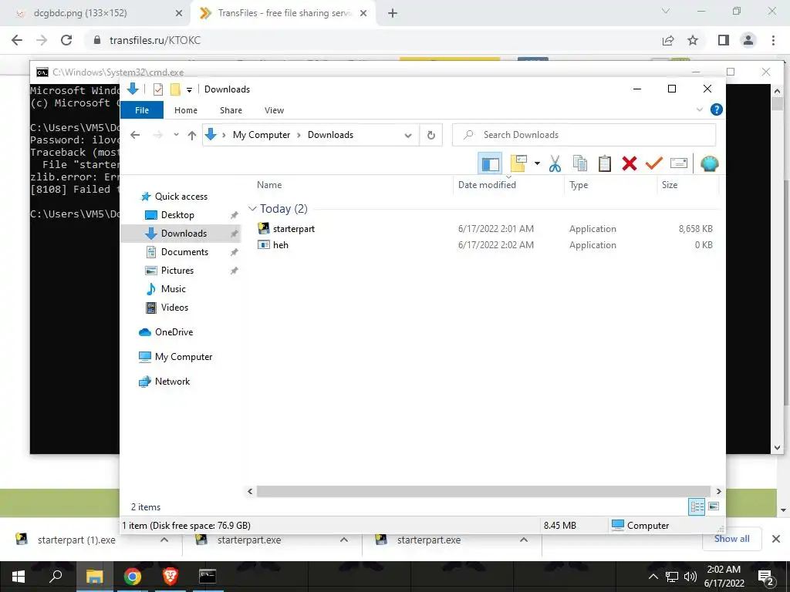Click the browser Share page icon
The height and width of the screenshot is (592, 790).
point(668,40)
